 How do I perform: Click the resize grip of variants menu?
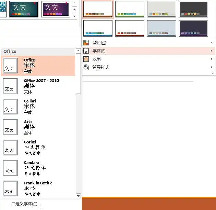click(x=213, y=73)
